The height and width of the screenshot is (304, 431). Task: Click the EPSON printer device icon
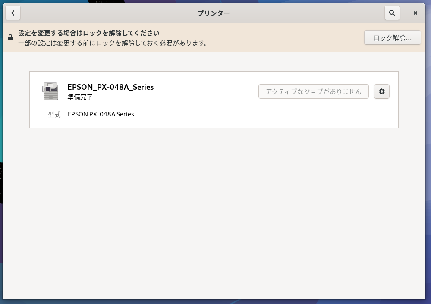click(x=50, y=91)
